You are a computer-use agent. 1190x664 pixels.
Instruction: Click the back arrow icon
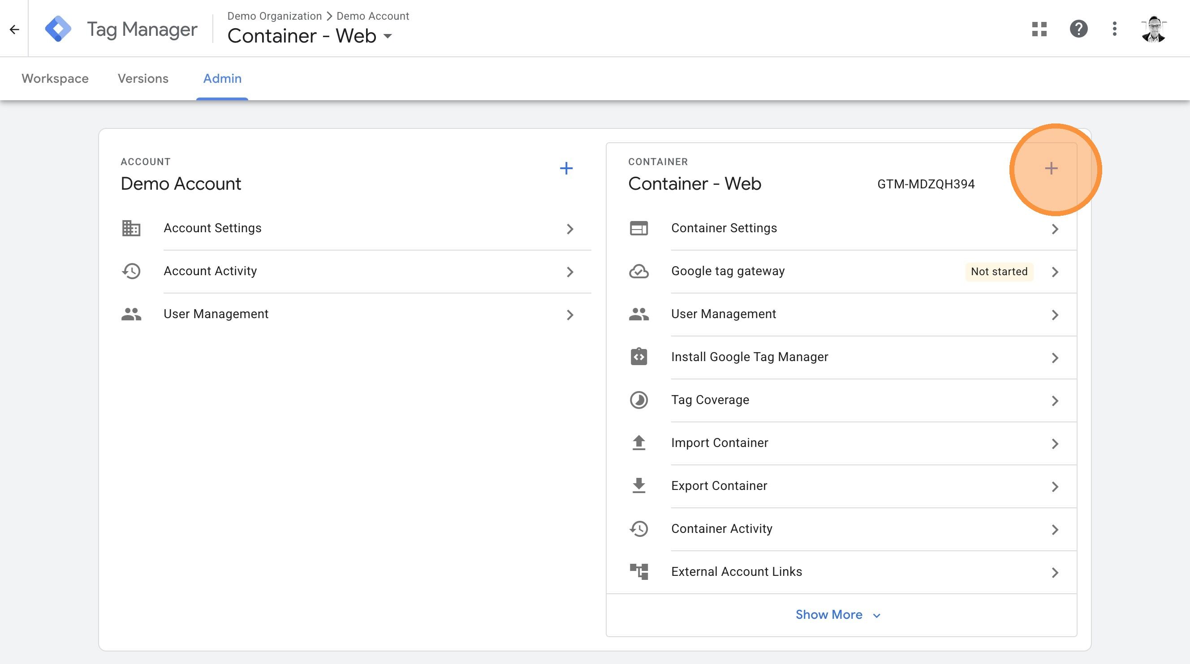(14, 30)
